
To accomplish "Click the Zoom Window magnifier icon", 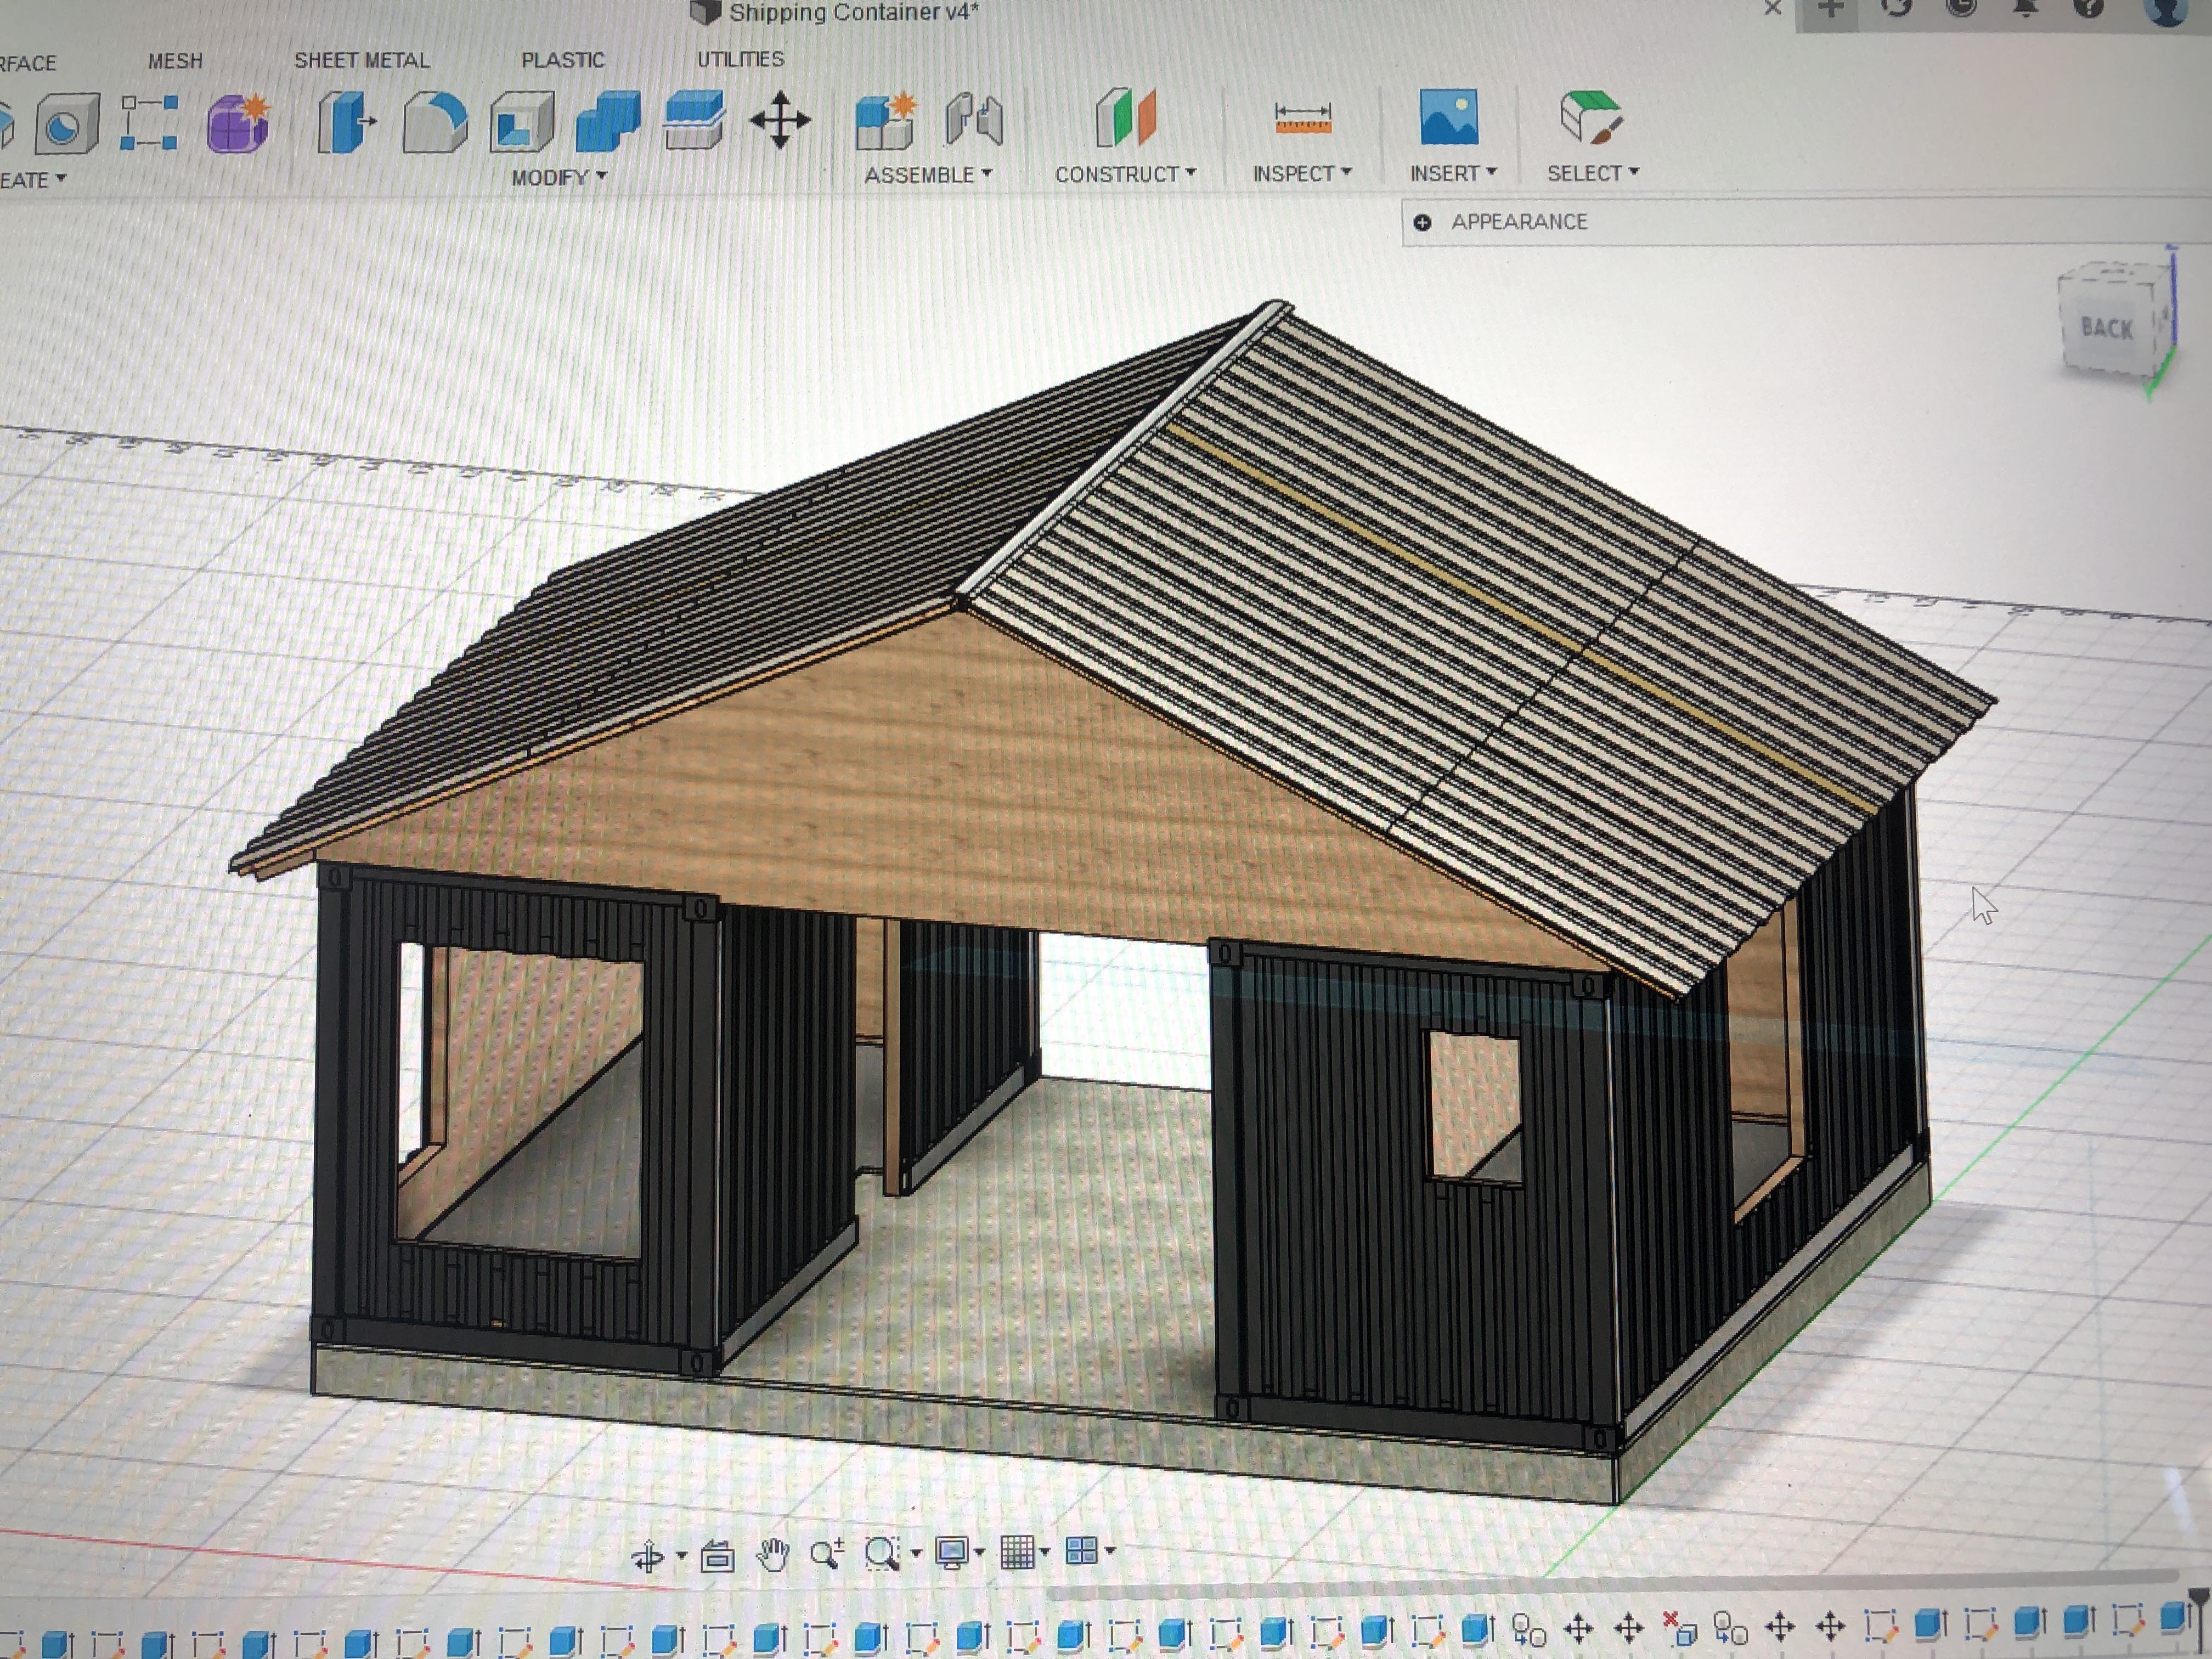I will pos(881,1553).
